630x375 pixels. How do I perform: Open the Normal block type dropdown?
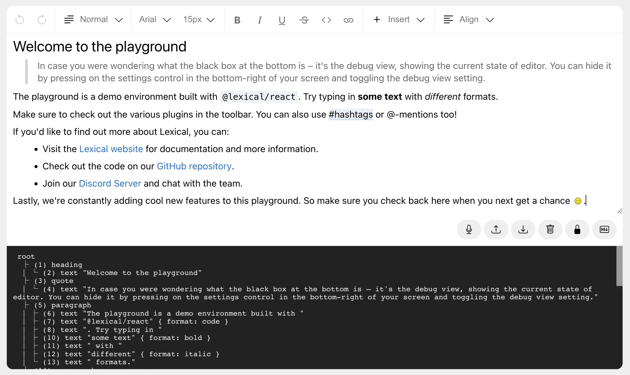tap(93, 20)
